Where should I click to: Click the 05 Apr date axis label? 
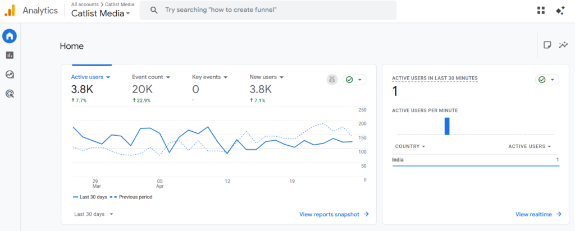(x=159, y=183)
